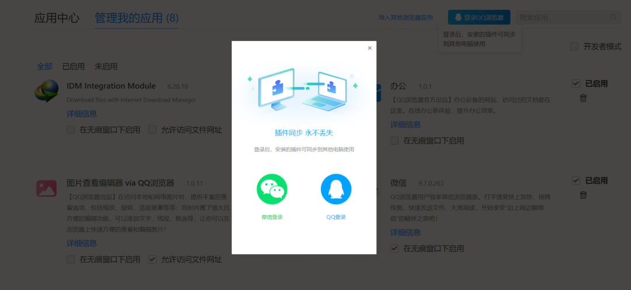Enable 允许访问文件网址 for IDM Integration Module
This screenshot has width=631, height=290.
[x=152, y=130]
